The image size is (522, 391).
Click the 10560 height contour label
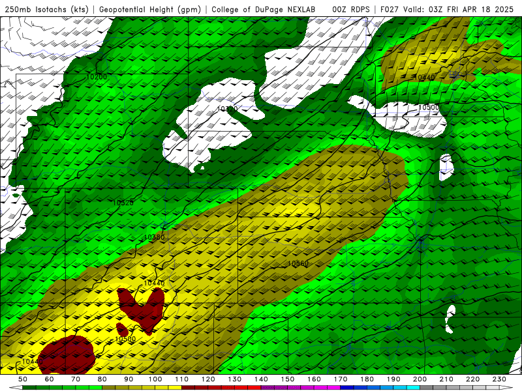click(298, 263)
